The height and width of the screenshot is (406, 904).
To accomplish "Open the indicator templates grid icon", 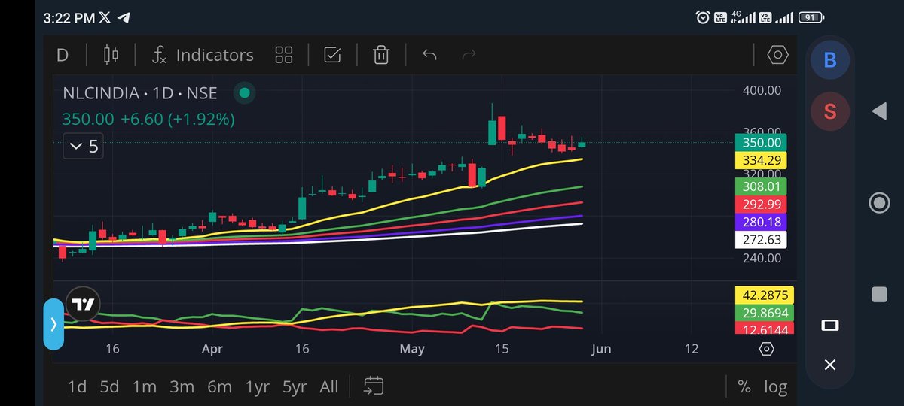I will pyautogui.click(x=284, y=55).
